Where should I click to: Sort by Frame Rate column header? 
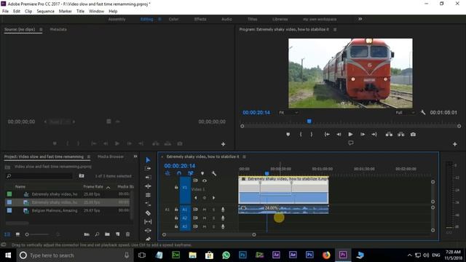click(93, 186)
